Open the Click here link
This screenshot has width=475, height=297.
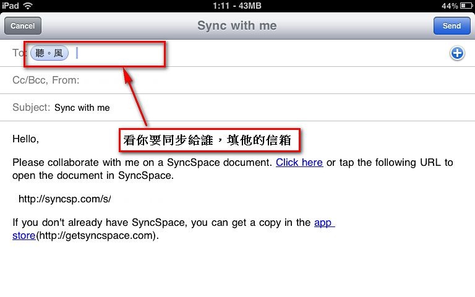[299, 163]
